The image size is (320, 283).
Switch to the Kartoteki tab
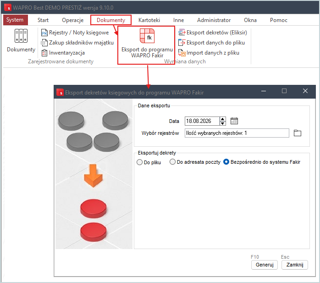tap(149, 20)
